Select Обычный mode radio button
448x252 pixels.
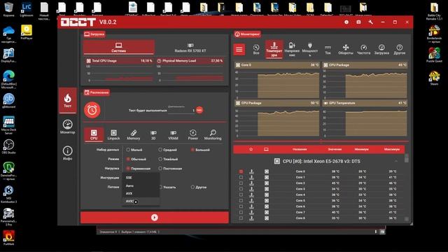coord(128,159)
